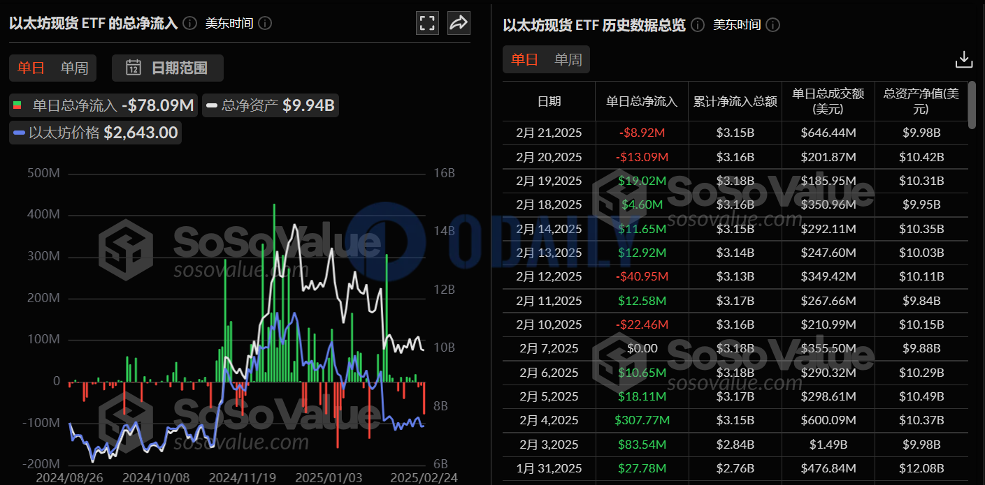Expand the net inflow chart to fullscreen
The image size is (985, 485).
point(427,23)
